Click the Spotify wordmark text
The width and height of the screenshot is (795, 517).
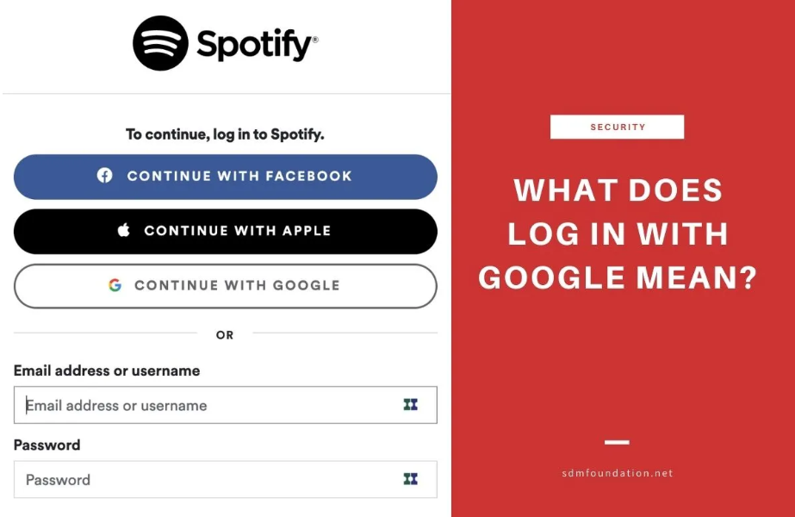257,45
